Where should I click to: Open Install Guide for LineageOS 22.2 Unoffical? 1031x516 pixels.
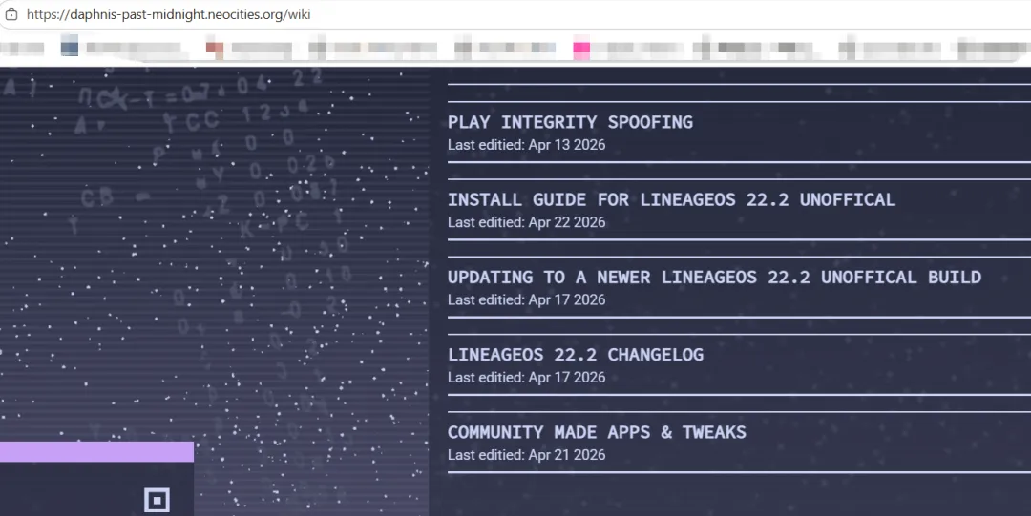pyautogui.click(x=671, y=200)
